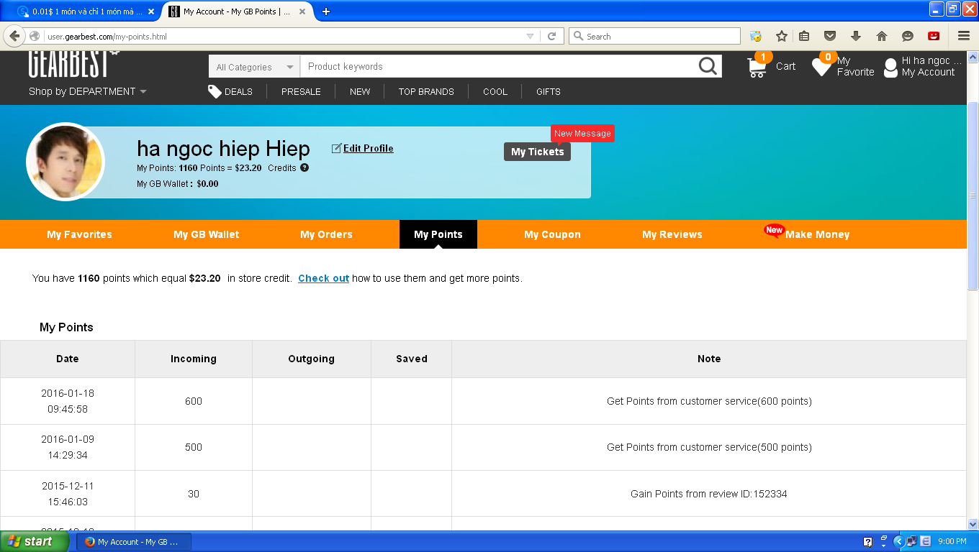The height and width of the screenshot is (552, 979).
Task: Click the vertical scrollbar down arrow
Action: 973,524
